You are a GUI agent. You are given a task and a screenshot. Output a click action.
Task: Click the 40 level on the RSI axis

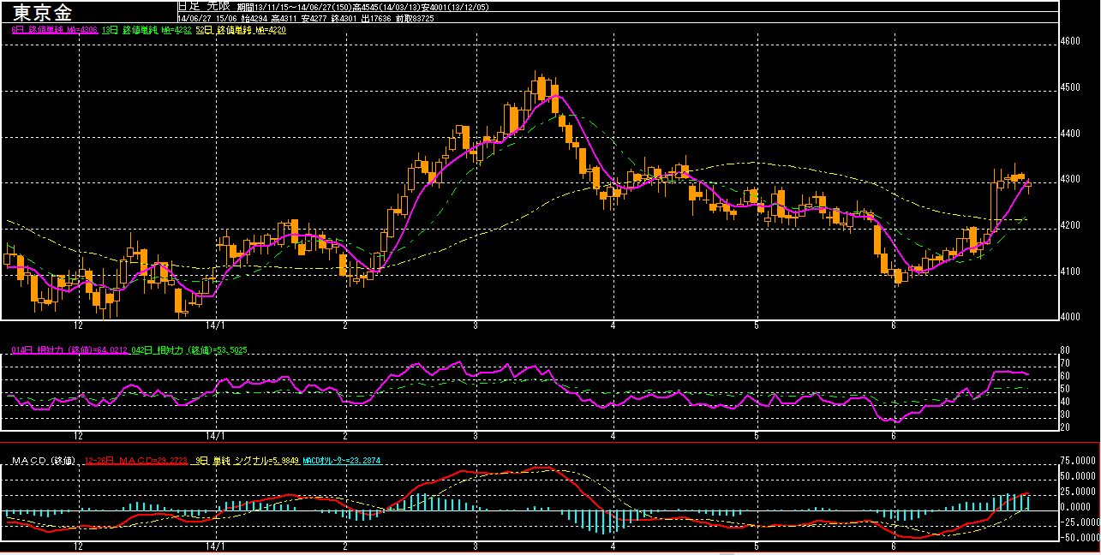click(1064, 401)
